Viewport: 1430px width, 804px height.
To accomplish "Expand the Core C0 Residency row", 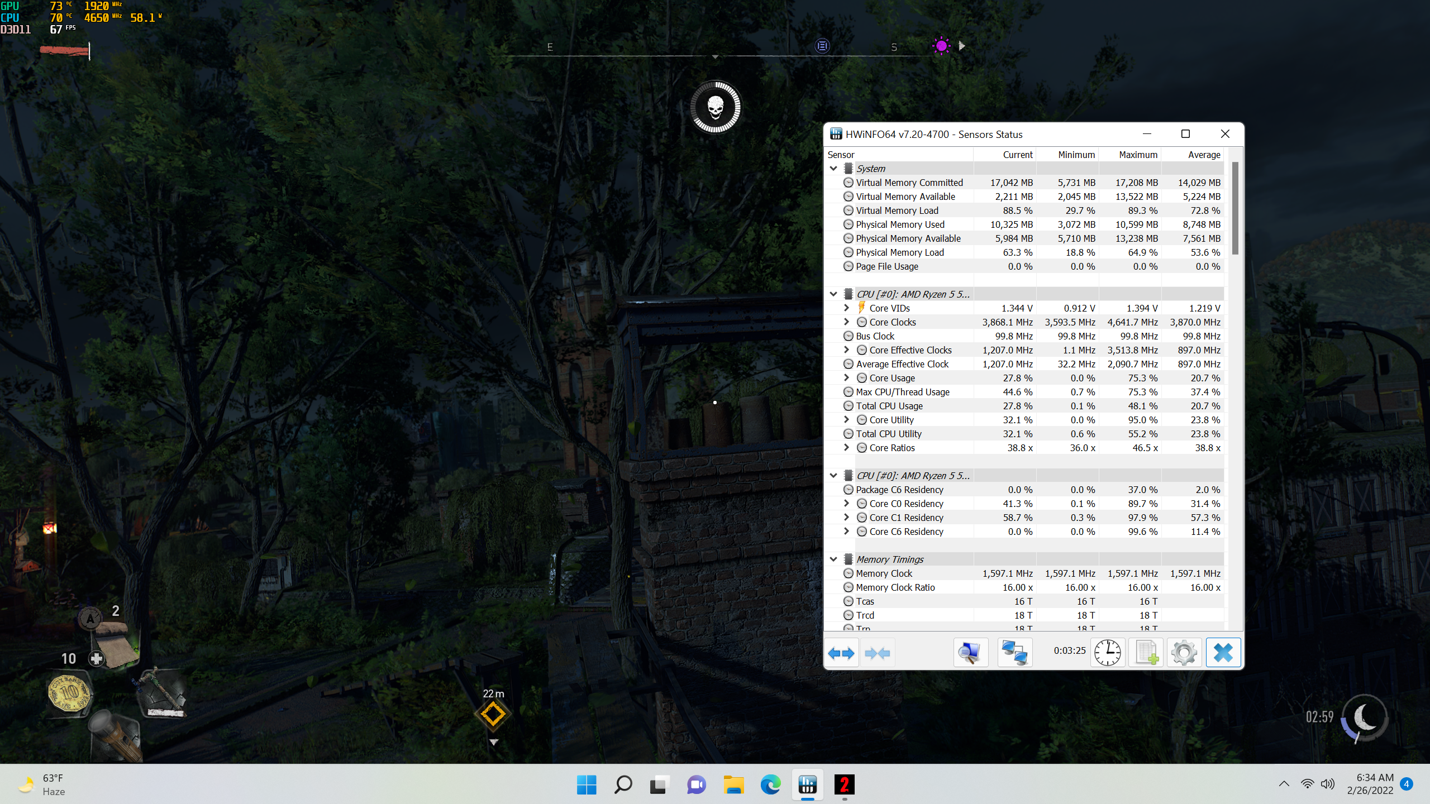I will pos(846,503).
